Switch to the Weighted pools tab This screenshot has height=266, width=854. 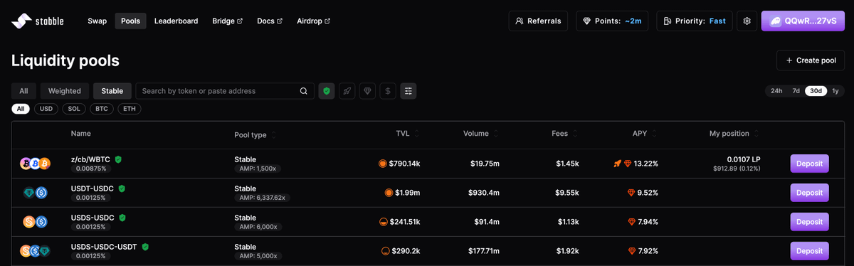[x=65, y=91]
